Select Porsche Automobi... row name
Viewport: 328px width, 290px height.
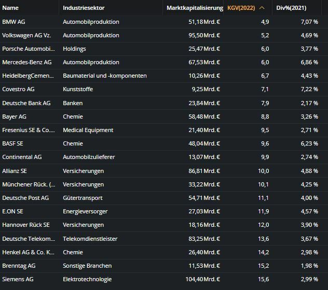point(29,49)
